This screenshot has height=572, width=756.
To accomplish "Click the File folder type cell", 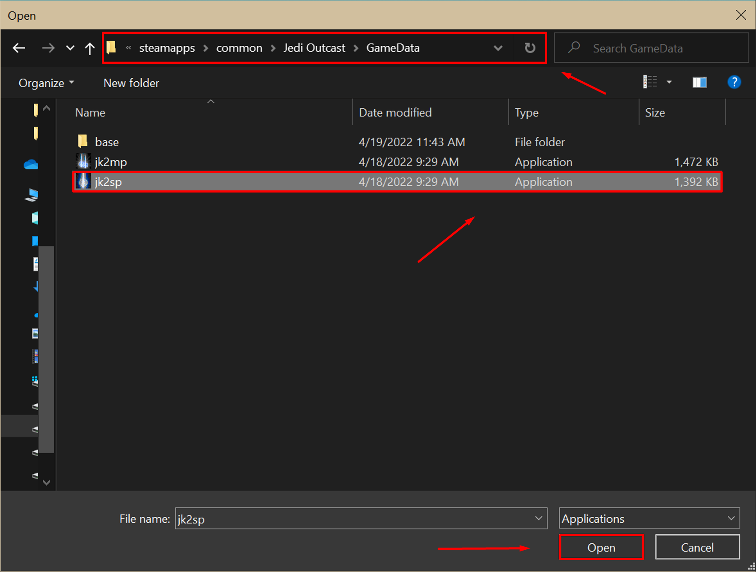I will [540, 142].
